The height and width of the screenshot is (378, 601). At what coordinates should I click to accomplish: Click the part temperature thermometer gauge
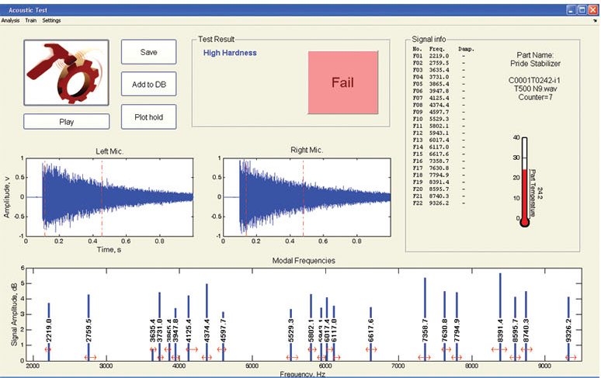pyautogui.click(x=525, y=182)
